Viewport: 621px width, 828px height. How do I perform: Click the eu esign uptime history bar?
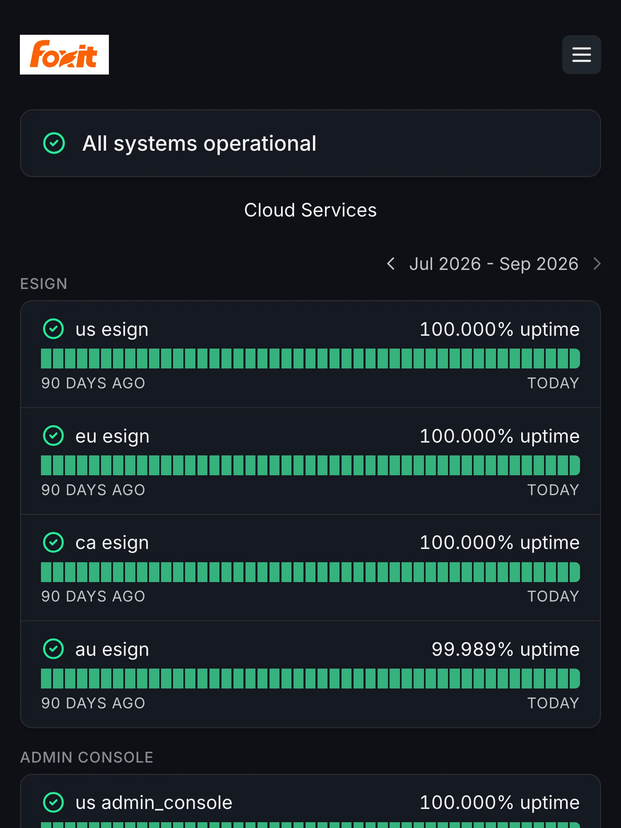(310, 465)
